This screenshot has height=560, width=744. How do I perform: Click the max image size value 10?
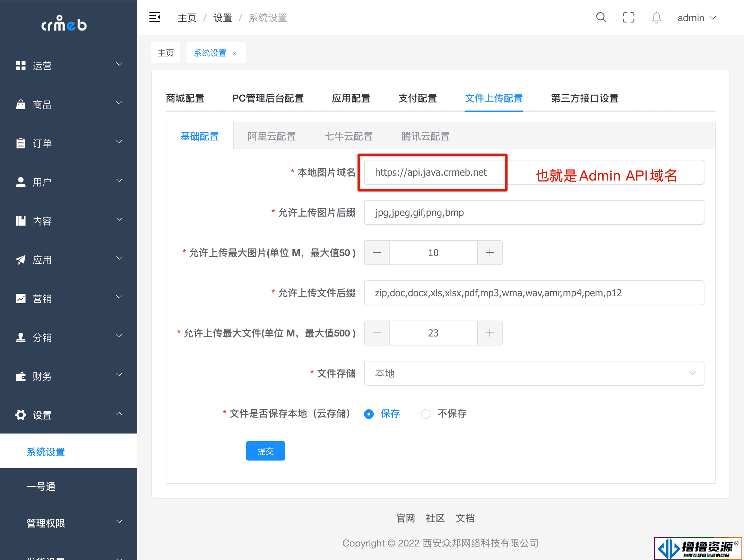point(433,253)
